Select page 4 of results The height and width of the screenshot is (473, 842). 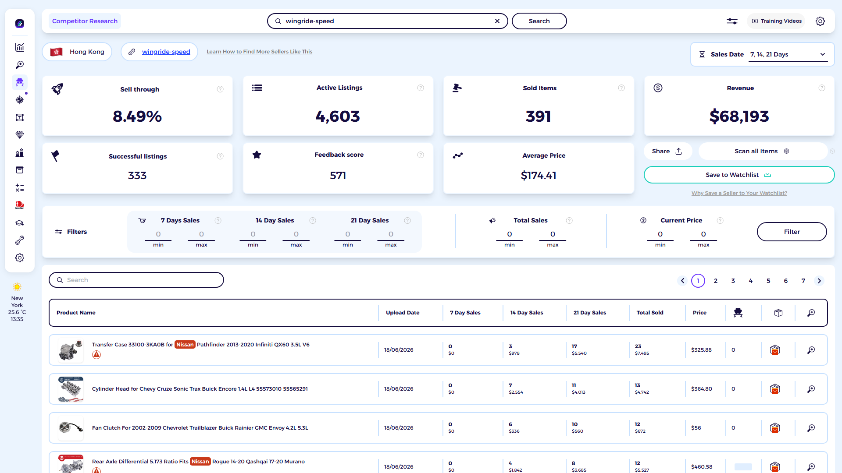click(x=751, y=281)
